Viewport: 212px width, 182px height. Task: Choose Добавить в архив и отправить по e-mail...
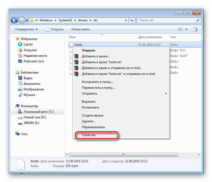(x=121, y=68)
